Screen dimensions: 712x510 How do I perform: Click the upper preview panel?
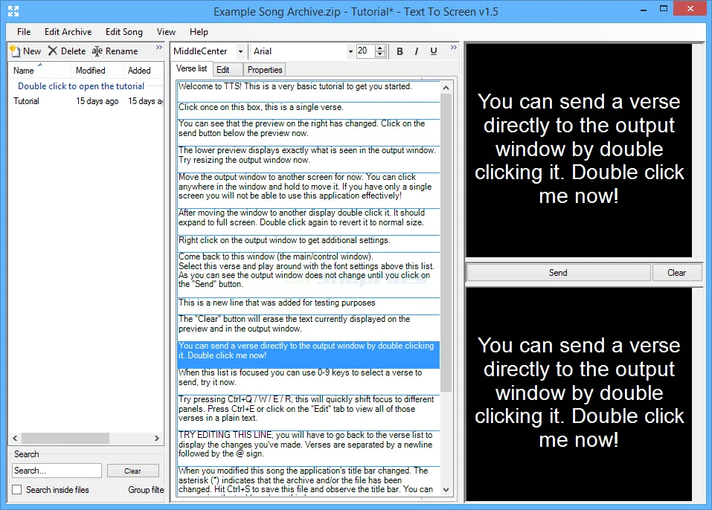(579, 151)
